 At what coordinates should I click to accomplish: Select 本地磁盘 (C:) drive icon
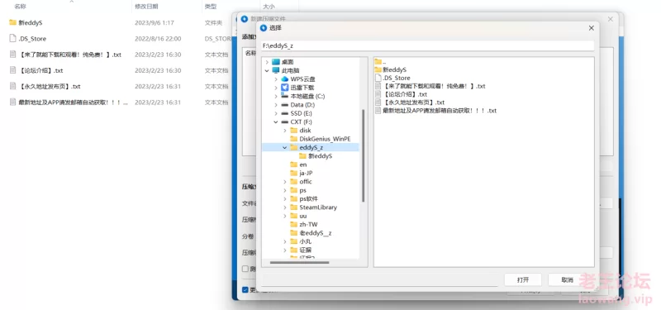click(284, 96)
